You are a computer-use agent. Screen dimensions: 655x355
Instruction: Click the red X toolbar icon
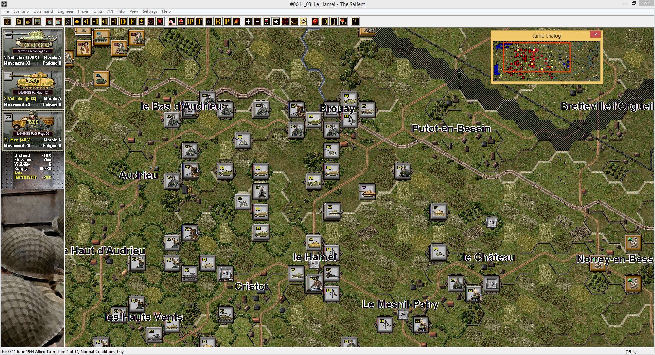[160, 22]
